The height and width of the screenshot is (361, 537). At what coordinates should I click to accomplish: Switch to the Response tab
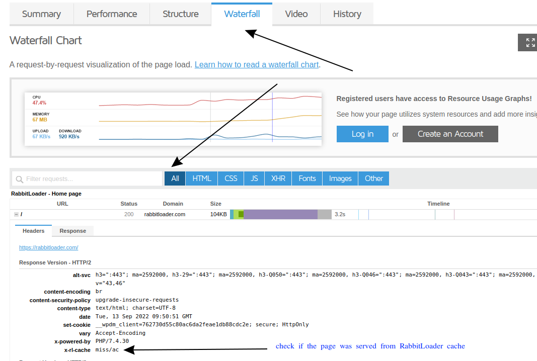click(72, 231)
